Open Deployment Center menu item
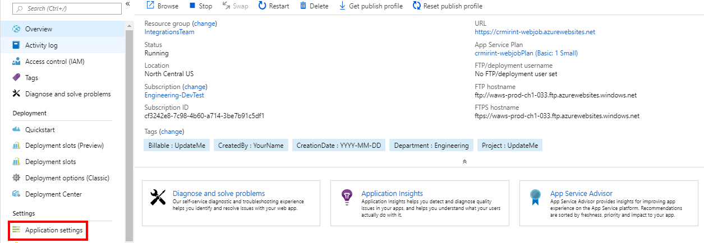This screenshot has width=704, height=243. [x=62, y=195]
